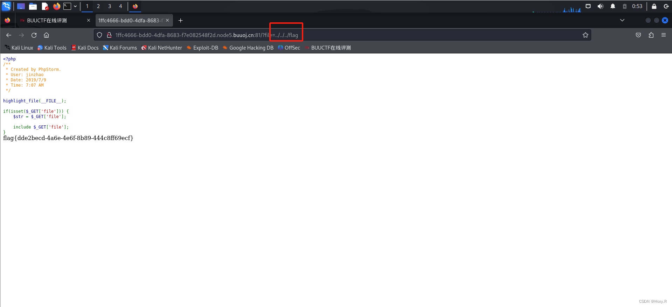Lock the screen with padlock icon

click(654, 6)
